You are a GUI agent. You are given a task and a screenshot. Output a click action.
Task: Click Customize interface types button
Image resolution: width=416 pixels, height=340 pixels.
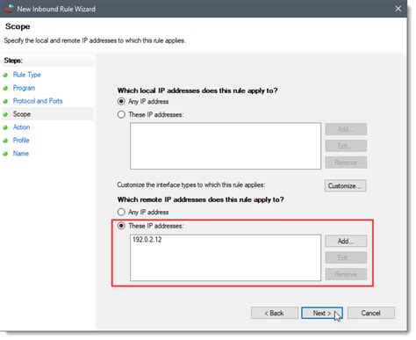pos(345,185)
